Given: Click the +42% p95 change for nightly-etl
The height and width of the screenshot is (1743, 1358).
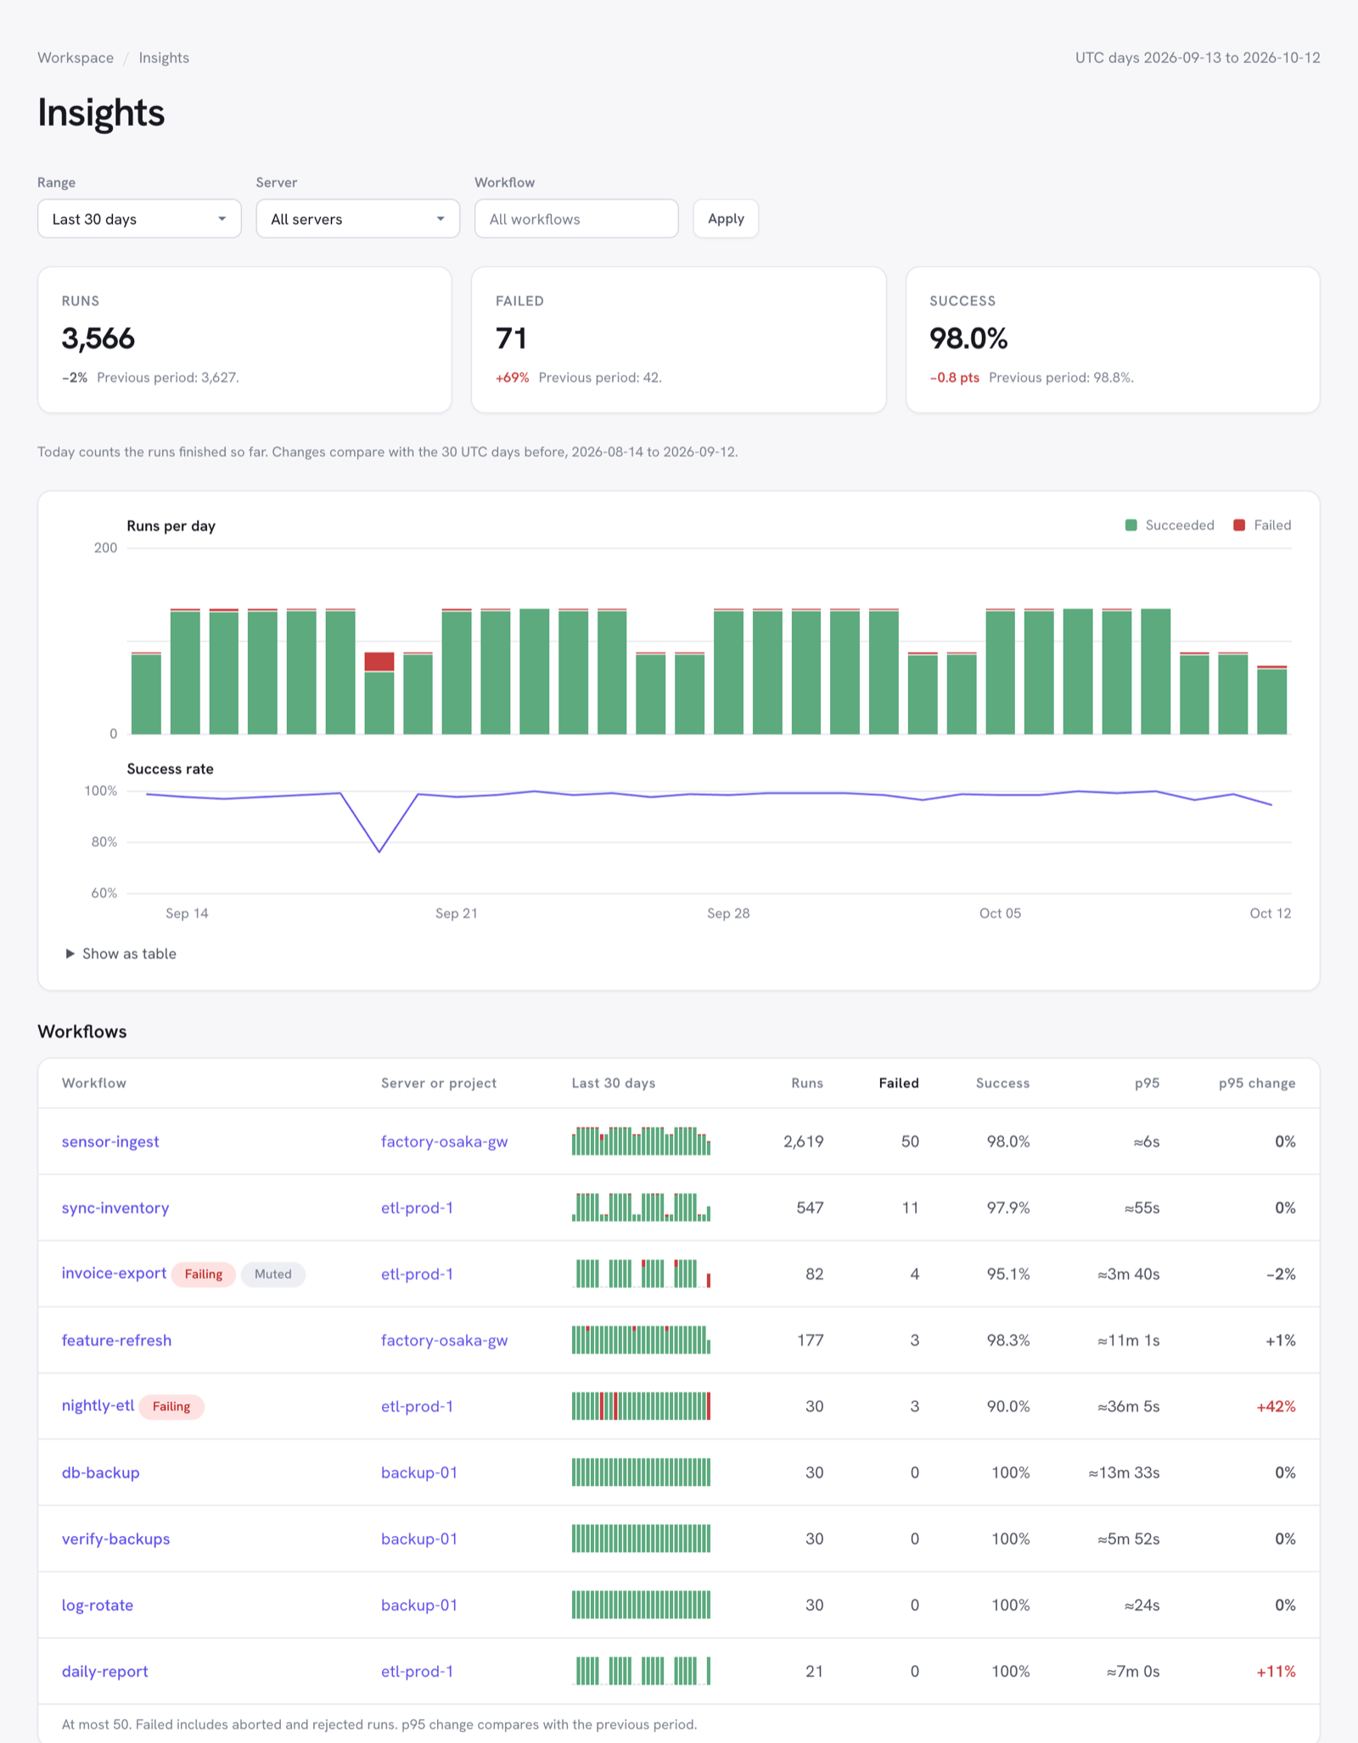Looking at the screenshot, I should 1276,1406.
